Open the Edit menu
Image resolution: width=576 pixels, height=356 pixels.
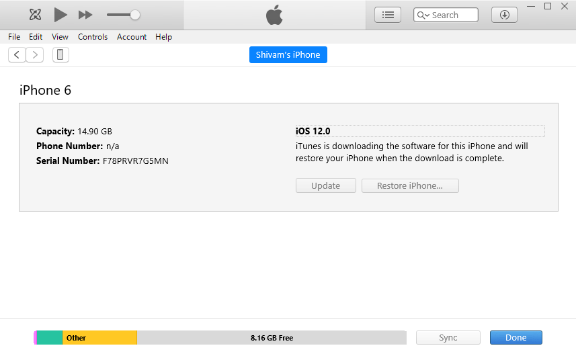coord(36,37)
